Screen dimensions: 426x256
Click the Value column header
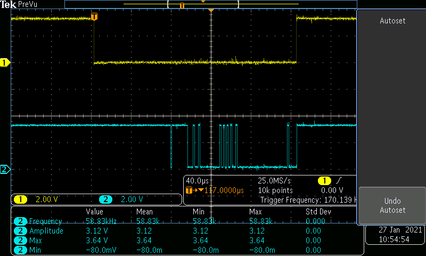pos(95,212)
